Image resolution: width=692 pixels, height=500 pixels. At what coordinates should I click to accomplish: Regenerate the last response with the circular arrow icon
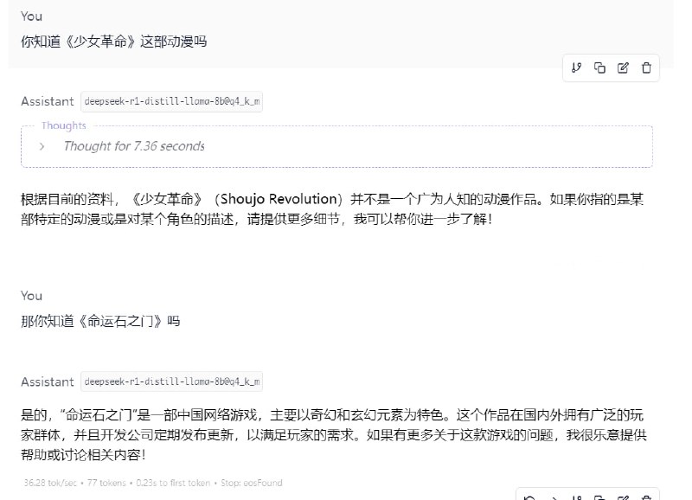tap(530, 497)
